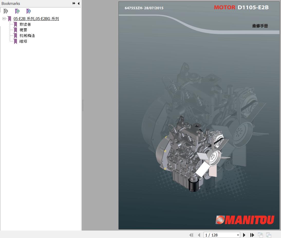Expand the Bookmarks panel with double arrow
The image size is (281, 238).
pyautogui.click(x=74, y=3)
